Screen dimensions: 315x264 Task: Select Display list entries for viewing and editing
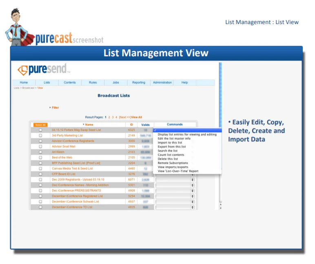(187, 134)
